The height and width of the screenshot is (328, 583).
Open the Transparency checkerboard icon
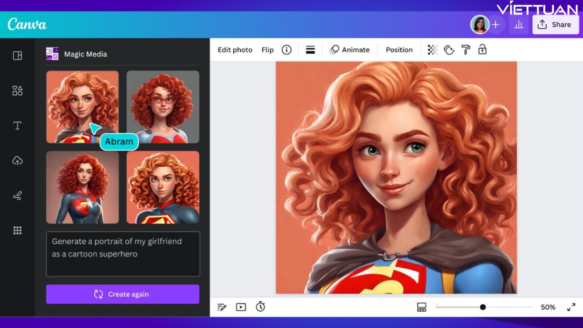(432, 50)
